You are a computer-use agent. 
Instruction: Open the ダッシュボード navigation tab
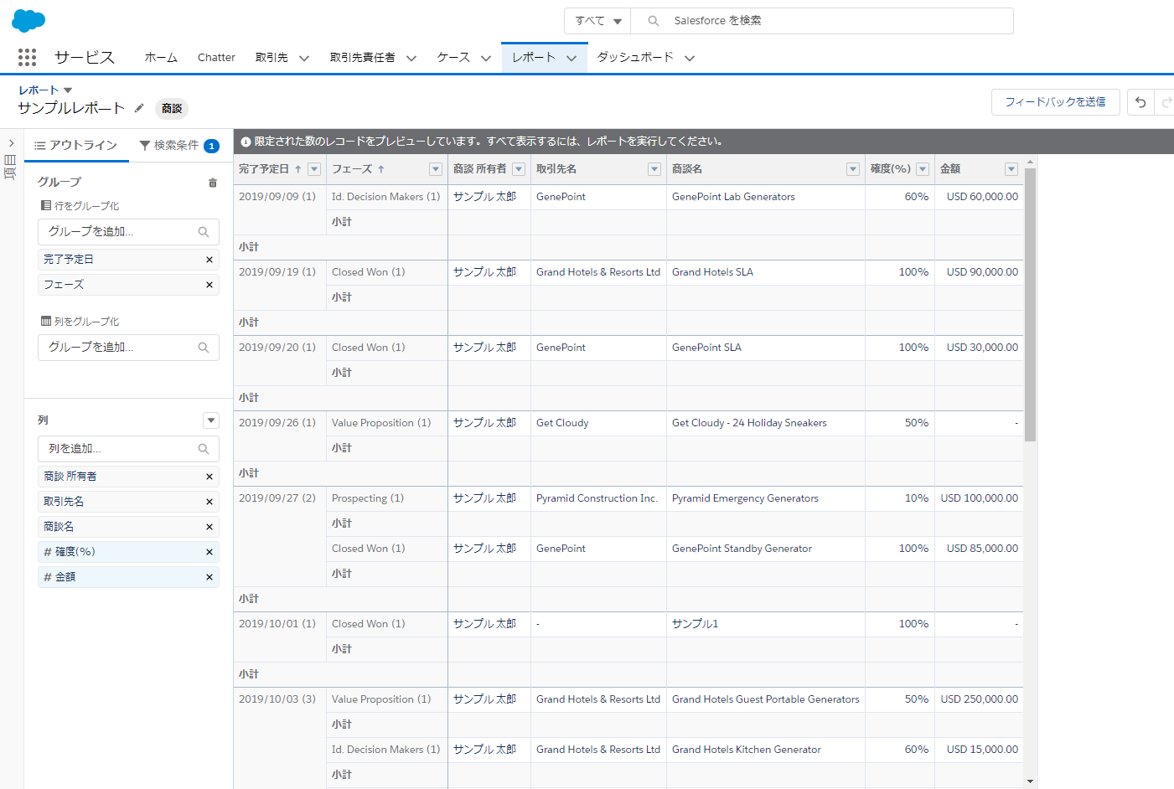635,57
